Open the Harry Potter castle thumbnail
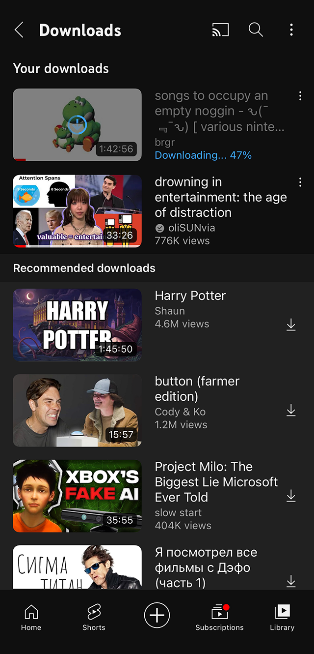This screenshot has width=314, height=654. [77, 325]
